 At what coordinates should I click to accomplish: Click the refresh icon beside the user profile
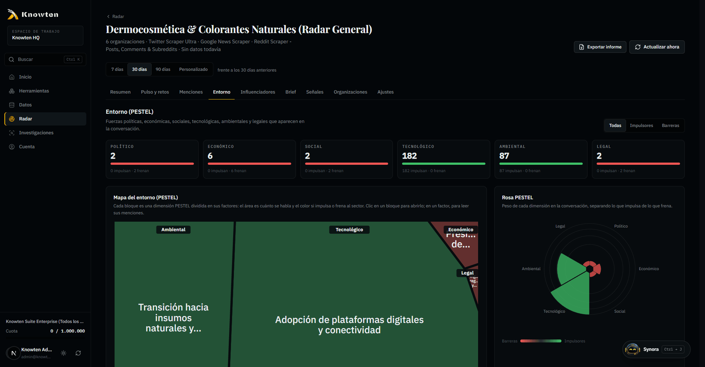point(78,353)
